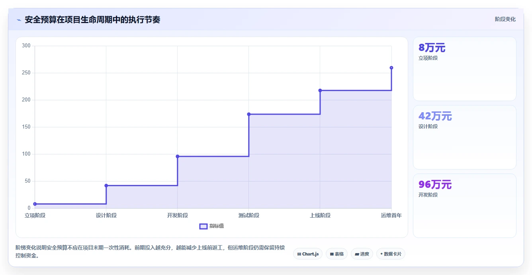The height and width of the screenshot is (275, 532).
Task: Click the description paragraph starting 阶梯变化说明
Action: pos(151,252)
